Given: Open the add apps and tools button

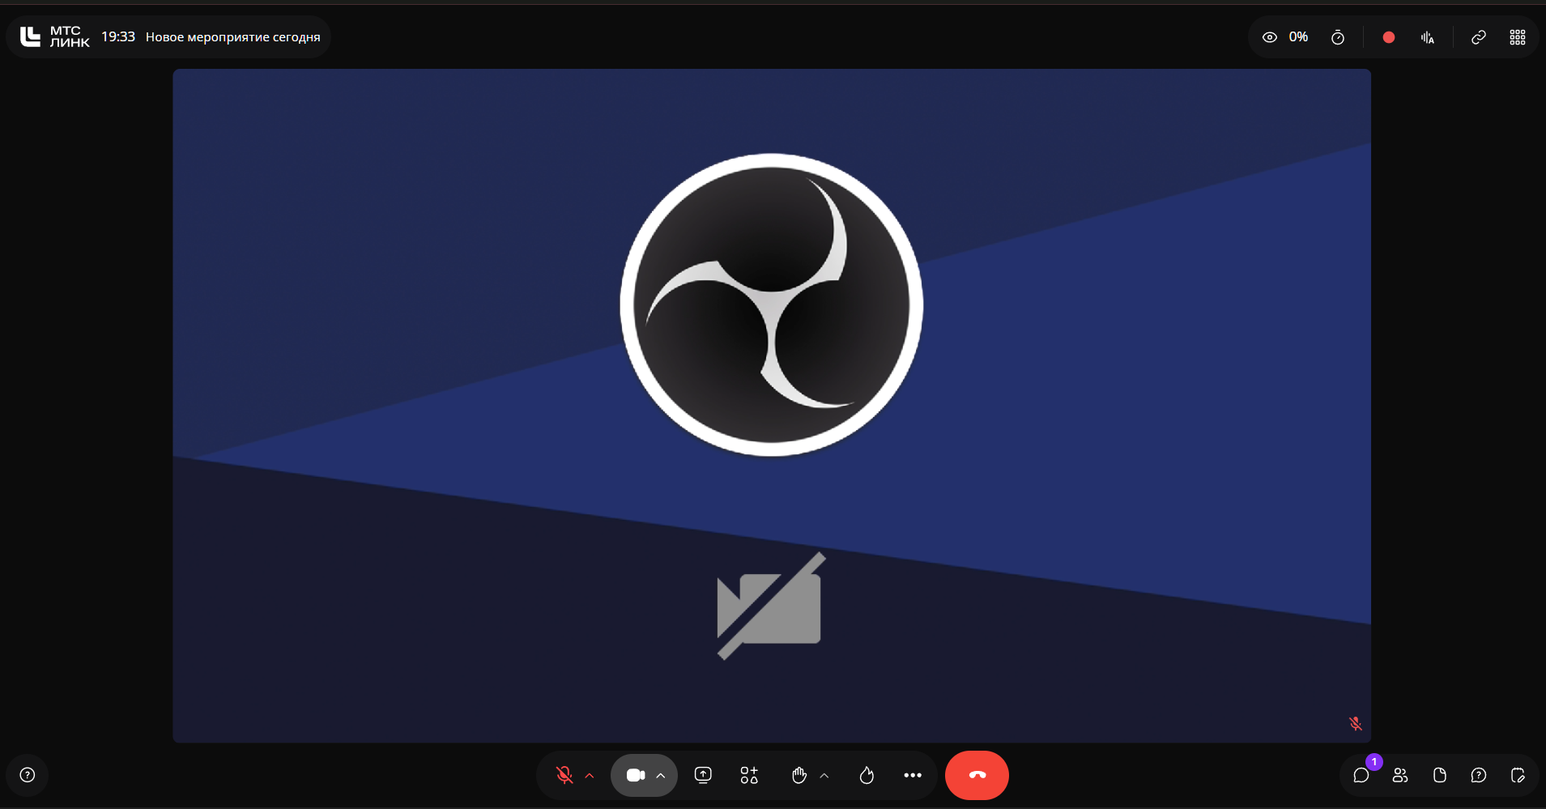Looking at the screenshot, I should click(x=749, y=775).
